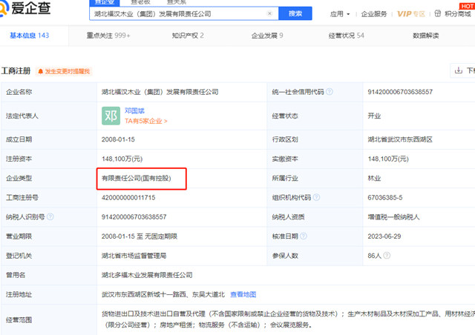Click organization code 67036385-5
475x335 pixels.
385,198
